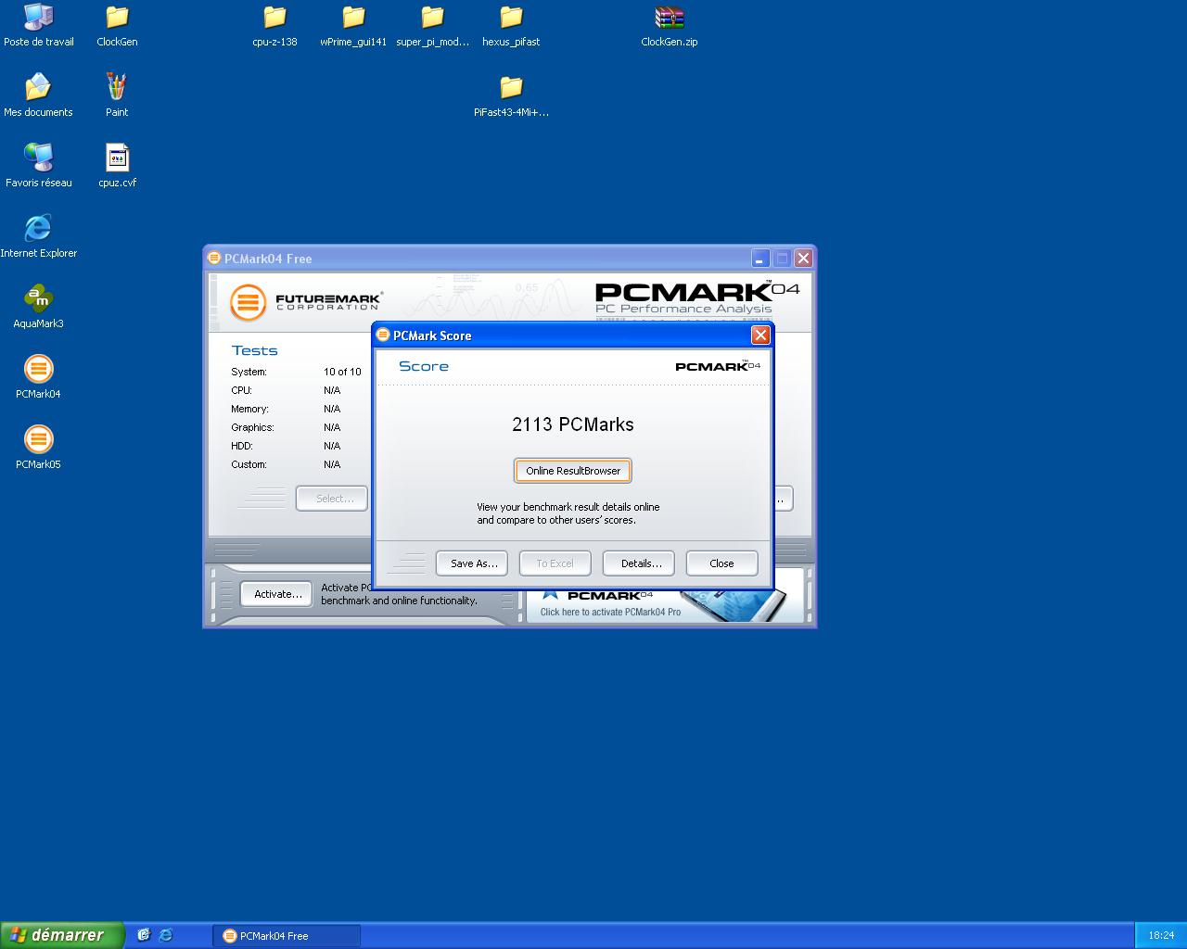Screen dimensions: 1187x949
Task: Click the PCMark04 Free window title icon
Action: (214, 258)
